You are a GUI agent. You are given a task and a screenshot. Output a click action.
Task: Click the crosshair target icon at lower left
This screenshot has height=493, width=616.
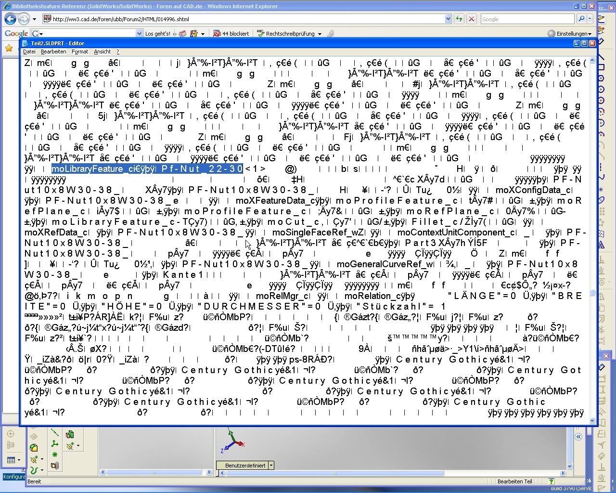click(11, 434)
